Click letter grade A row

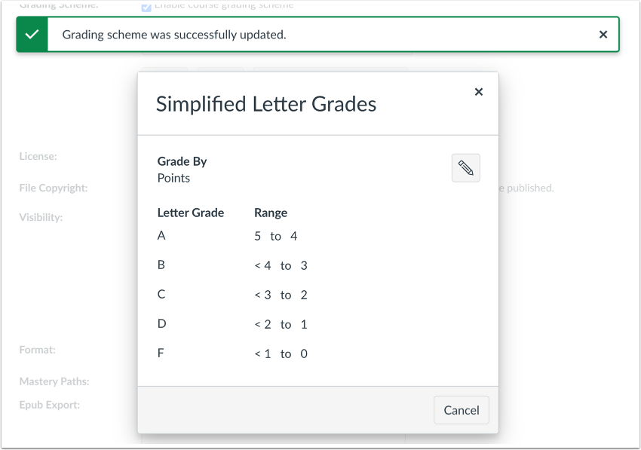coord(161,235)
